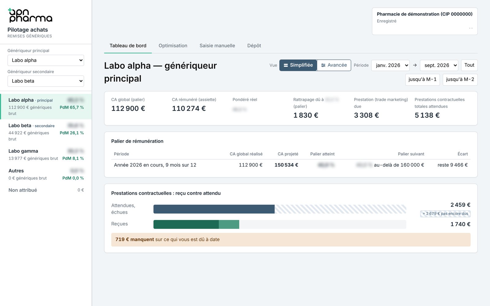Go to the Optimisation tab
490x306 pixels.
pos(173,46)
